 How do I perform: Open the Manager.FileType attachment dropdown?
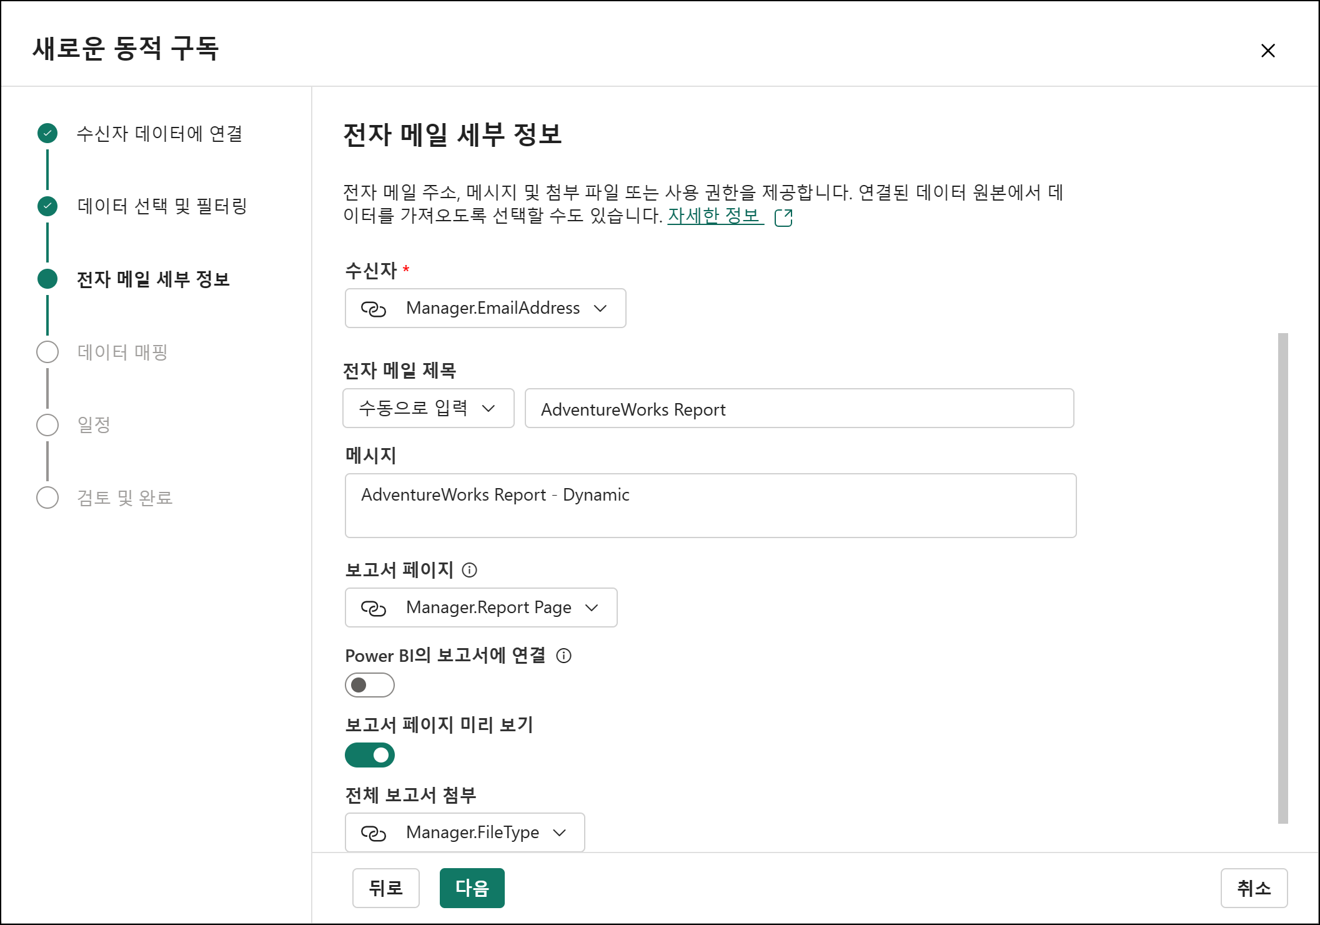[465, 832]
